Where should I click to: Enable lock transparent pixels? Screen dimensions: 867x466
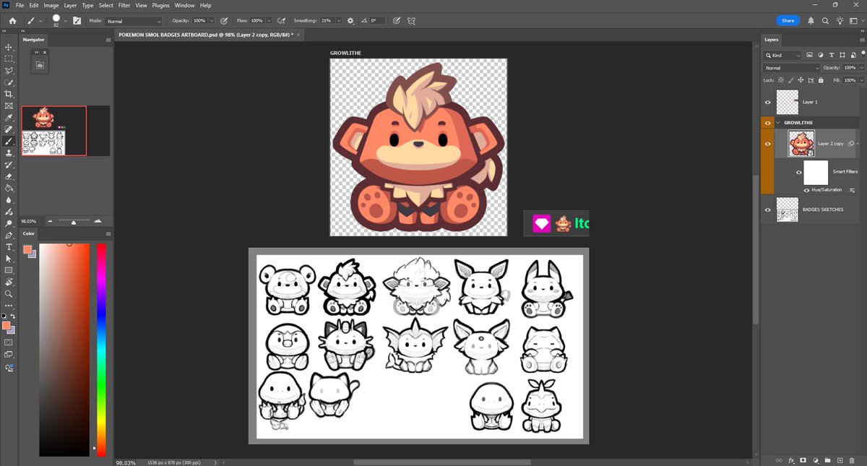[x=780, y=79]
